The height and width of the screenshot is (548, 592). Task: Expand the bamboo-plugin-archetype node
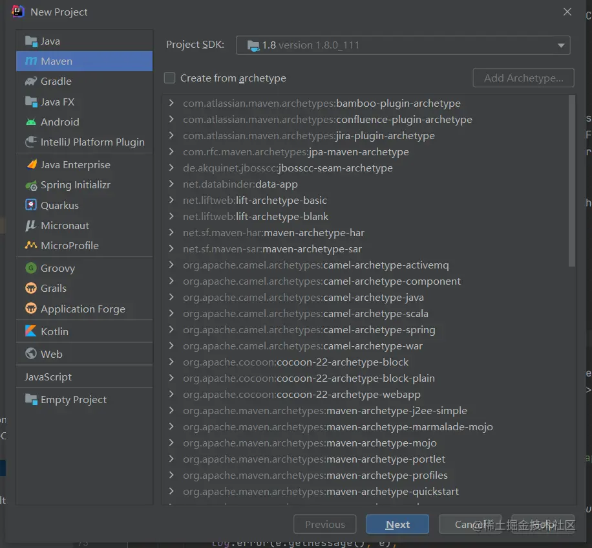[x=171, y=103]
